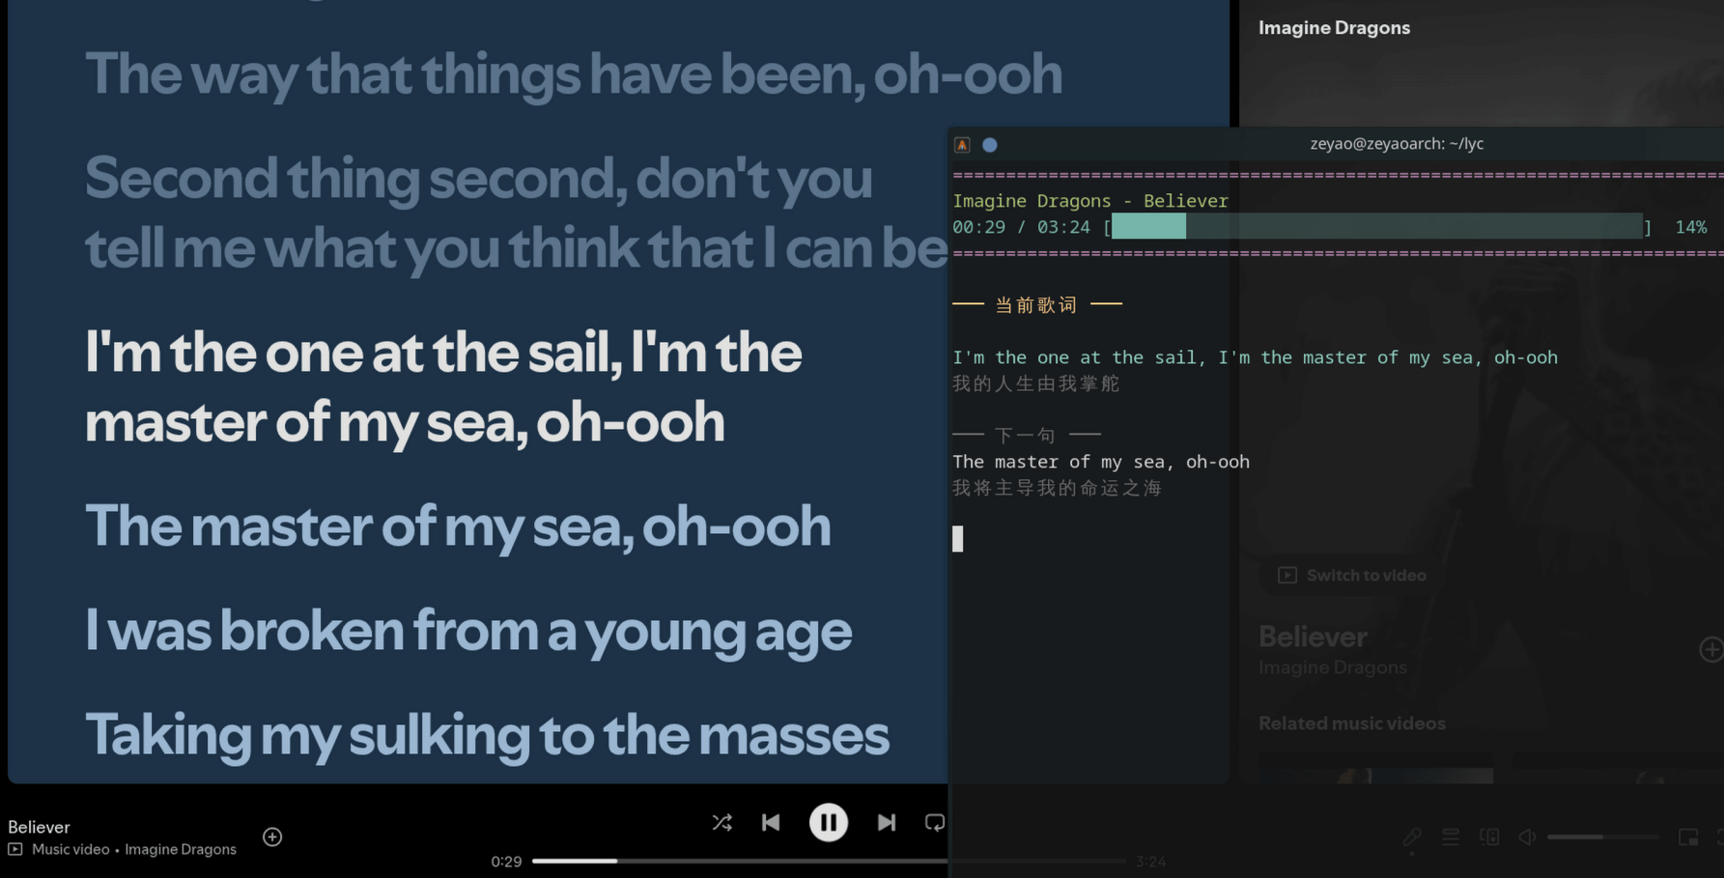Toggle the lyrics microphone button
The image size is (1724, 878).
1412,836
